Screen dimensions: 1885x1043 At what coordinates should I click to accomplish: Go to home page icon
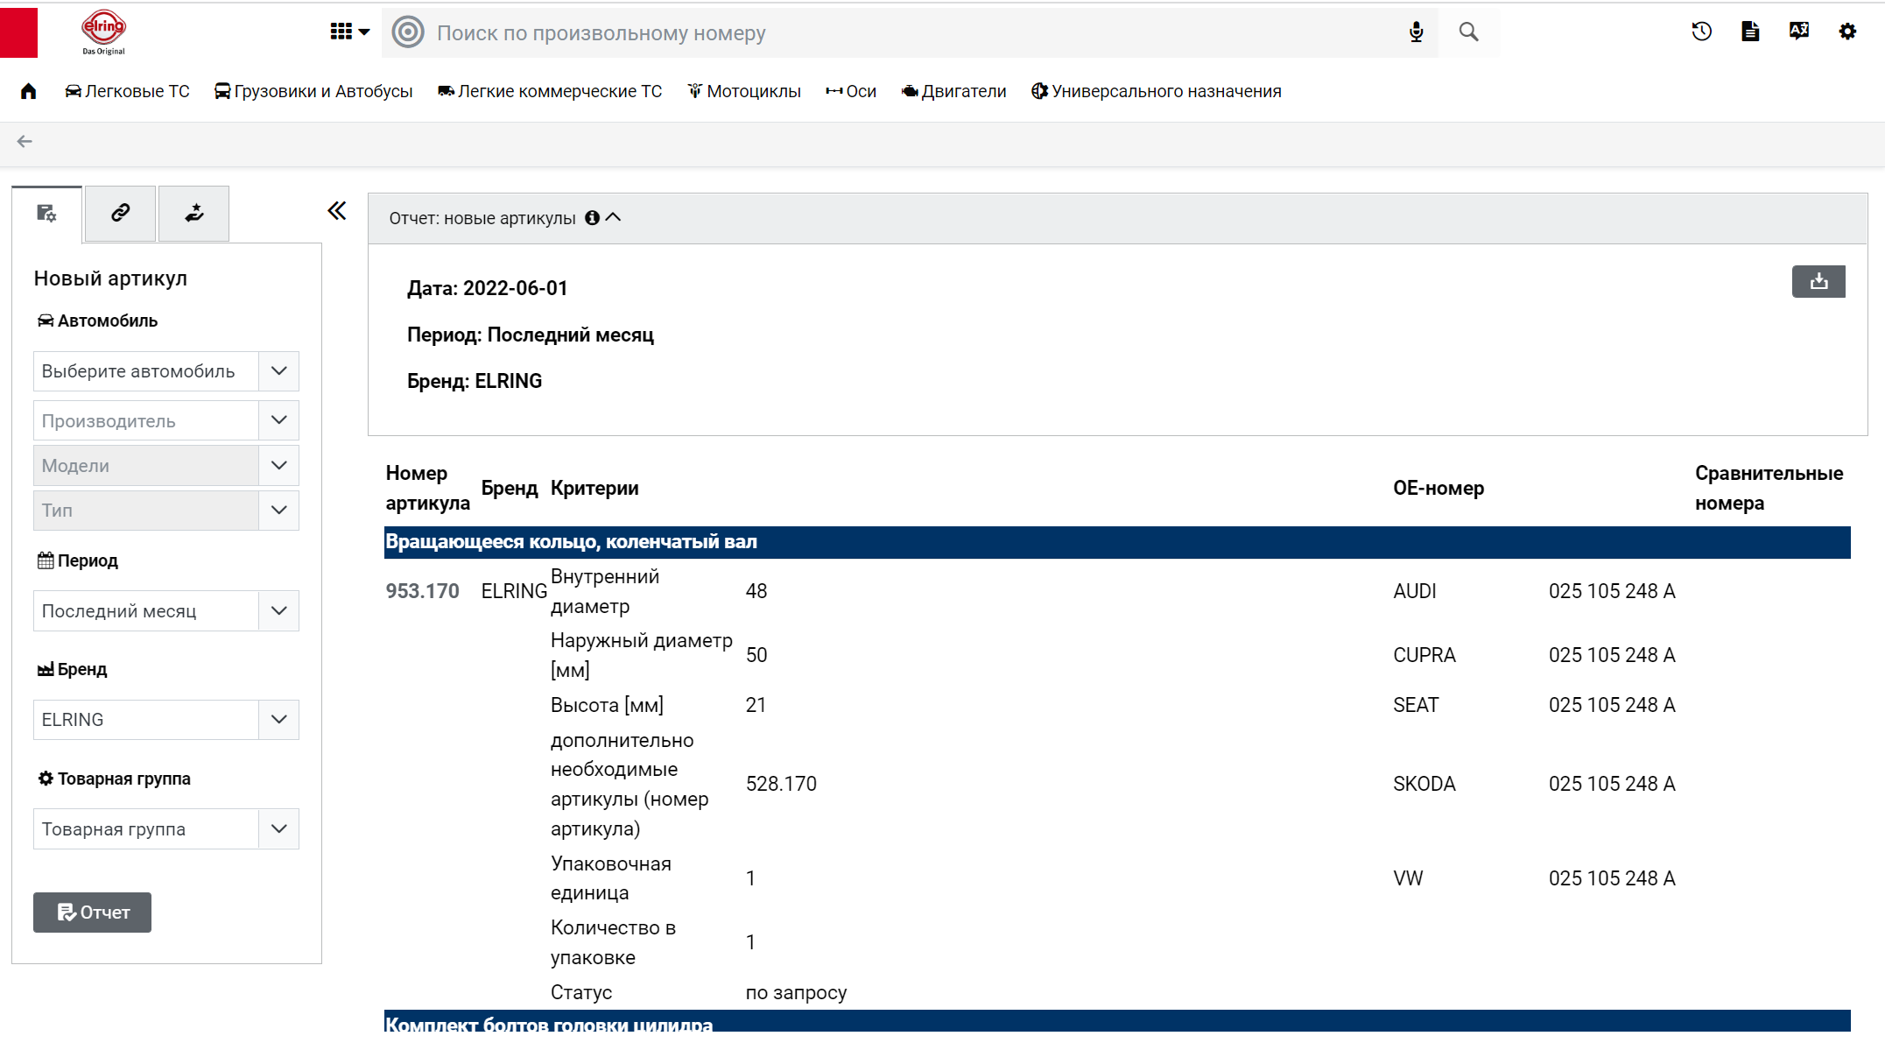[29, 91]
